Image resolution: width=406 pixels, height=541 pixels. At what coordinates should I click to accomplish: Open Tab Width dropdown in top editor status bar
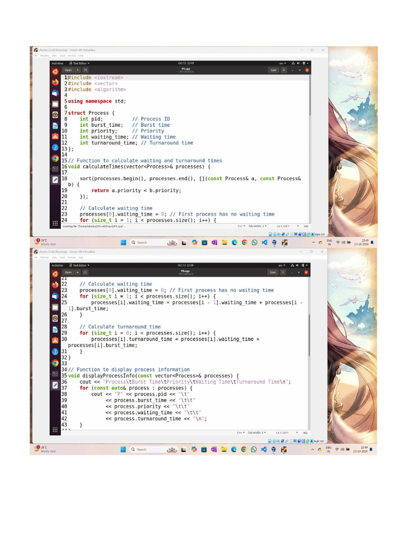(x=257, y=226)
